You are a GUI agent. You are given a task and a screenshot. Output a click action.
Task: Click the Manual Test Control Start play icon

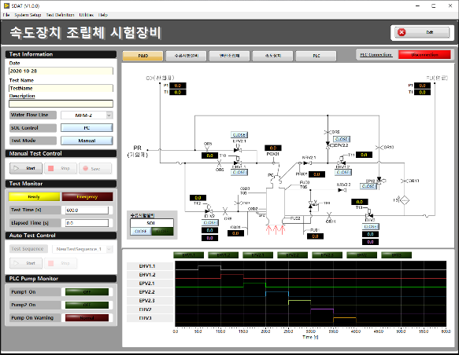(x=17, y=168)
